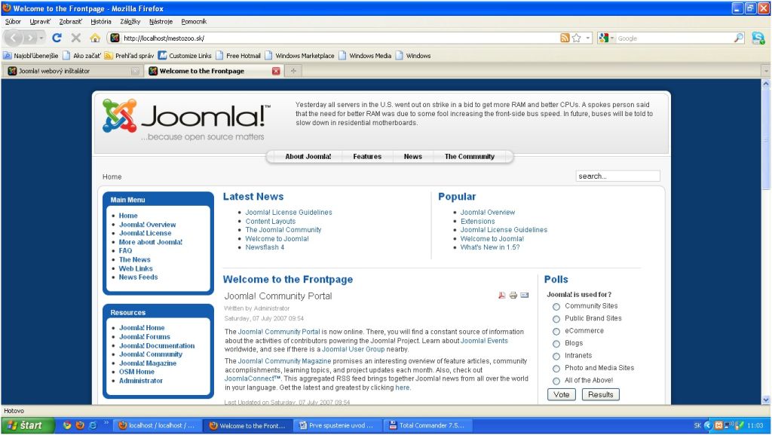Image resolution: width=772 pixels, height=435 pixels.
Task: View poll Results button
Action: (x=601, y=394)
